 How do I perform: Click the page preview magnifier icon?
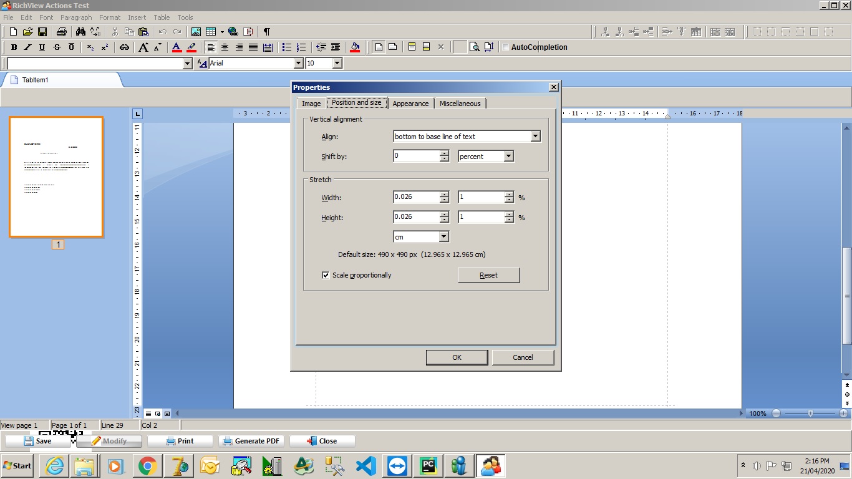click(x=474, y=47)
